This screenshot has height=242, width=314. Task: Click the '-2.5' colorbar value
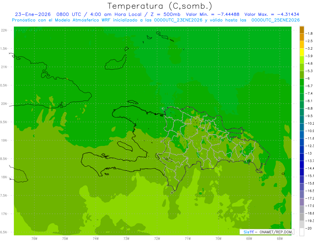click(x=309, y=41)
